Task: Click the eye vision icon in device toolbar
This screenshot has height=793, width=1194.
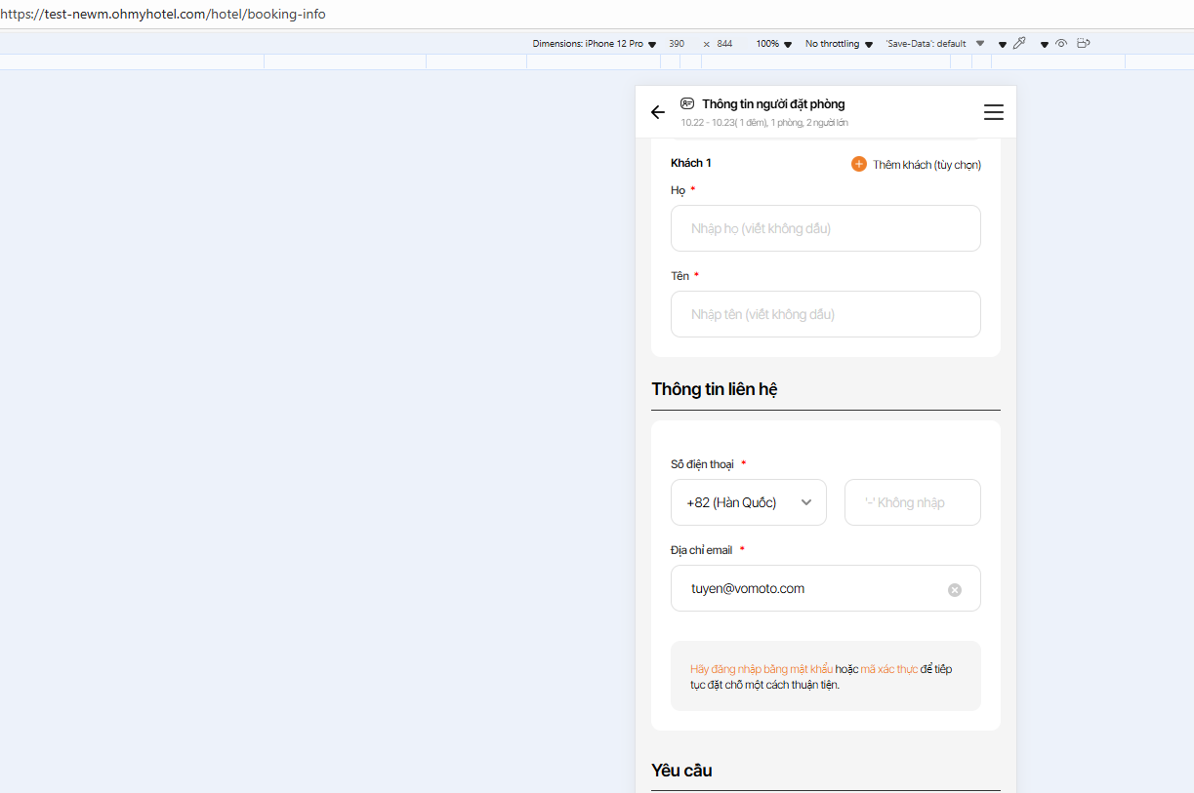Action: click(x=1061, y=43)
